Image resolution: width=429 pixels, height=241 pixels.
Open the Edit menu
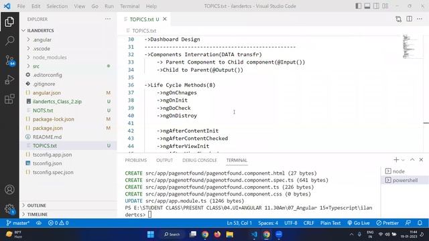36,6
